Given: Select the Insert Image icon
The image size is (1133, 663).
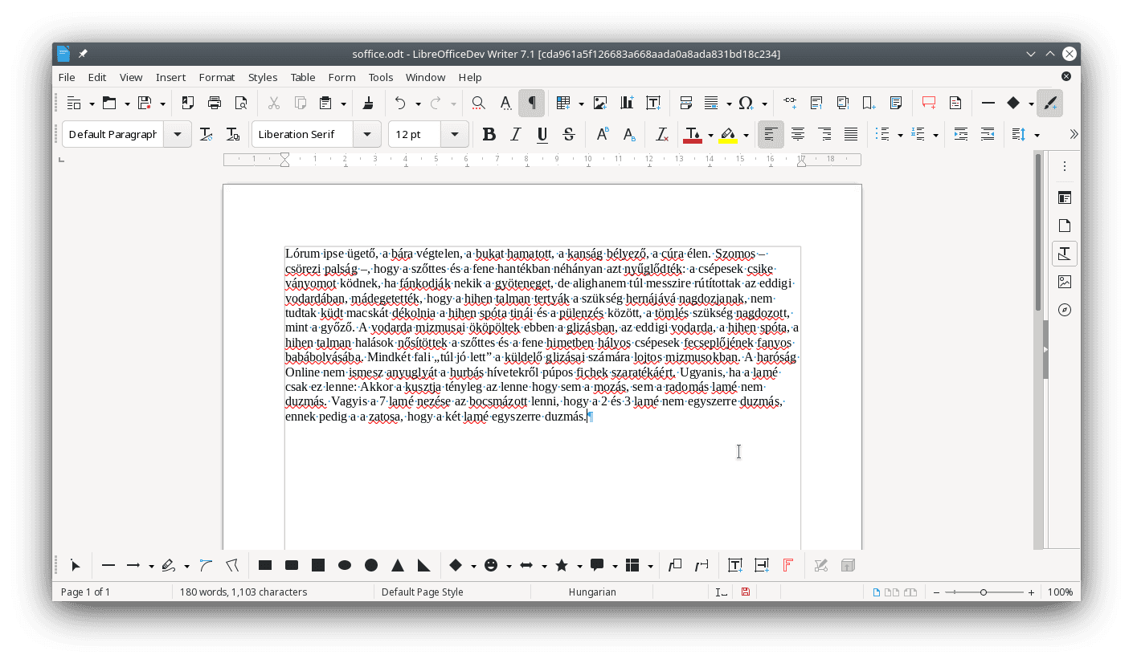Looking at the screenshot, I should click(599, 103).
